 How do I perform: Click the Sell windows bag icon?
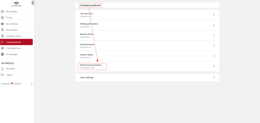pos(2,30)
